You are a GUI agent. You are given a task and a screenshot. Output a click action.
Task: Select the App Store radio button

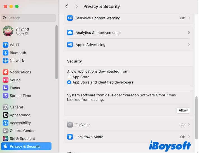pos(69,77)
